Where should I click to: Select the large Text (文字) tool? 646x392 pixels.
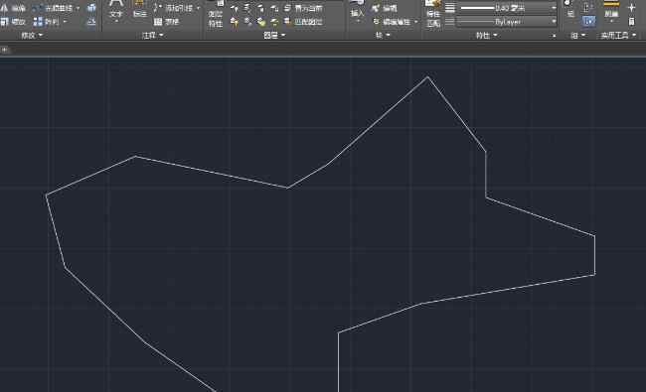tap(116, 10)
